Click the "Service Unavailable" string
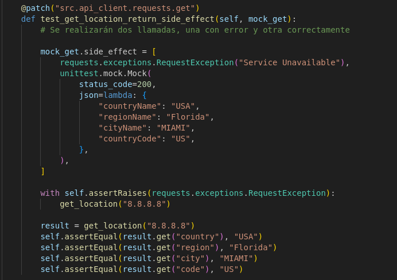This screenshot has height=280, width=397. point(292,62)
